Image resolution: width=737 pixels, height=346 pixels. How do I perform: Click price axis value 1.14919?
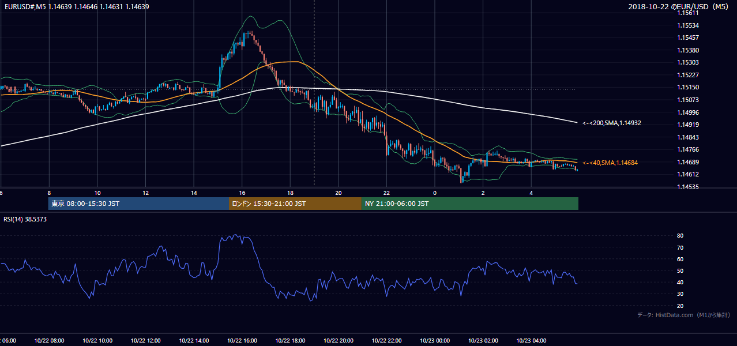coord(688,125)
